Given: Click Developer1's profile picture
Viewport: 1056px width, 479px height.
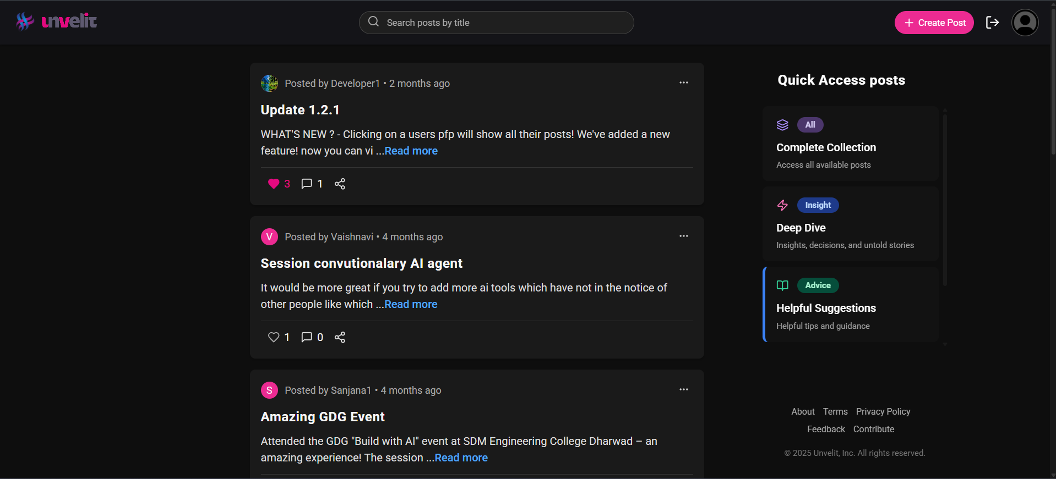Looking at the screenshot, I should tap(269, 84).
